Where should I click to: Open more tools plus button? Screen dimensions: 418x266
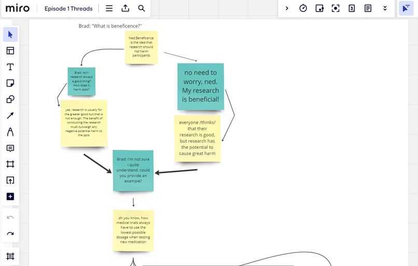10,197
